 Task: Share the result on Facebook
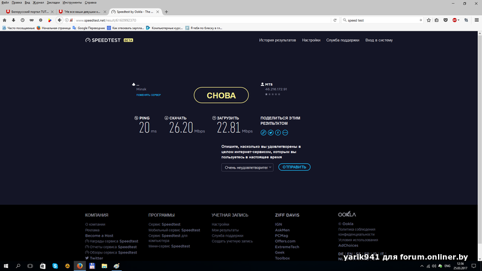[x=278, y=132]
